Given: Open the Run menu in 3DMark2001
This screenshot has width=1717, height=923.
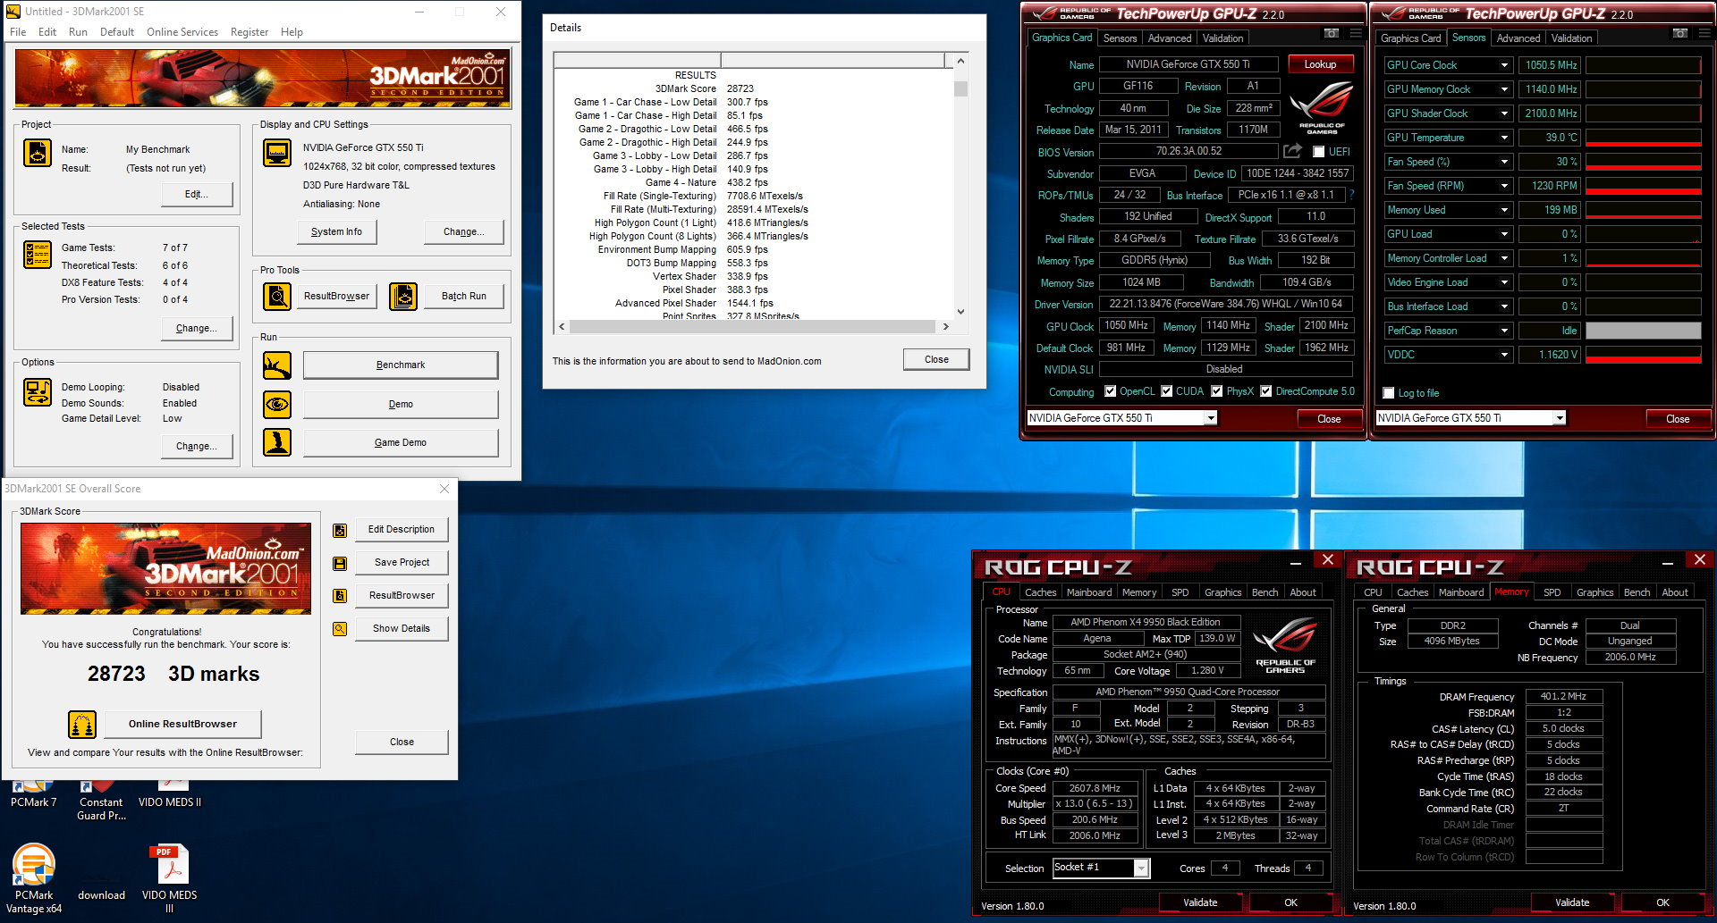Looking at the screenshot, I should click(x=78, y=32).
